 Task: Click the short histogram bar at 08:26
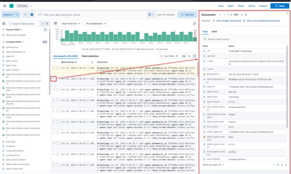tap(142, 40)
